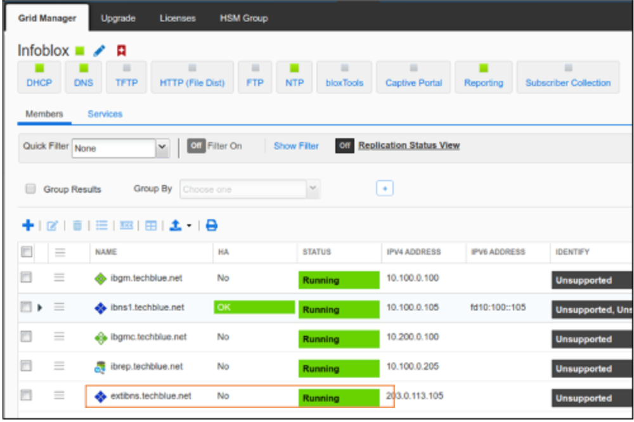Switch to the Licenses tab
Viewport: 634px width, 422px height.
point(178,18)
